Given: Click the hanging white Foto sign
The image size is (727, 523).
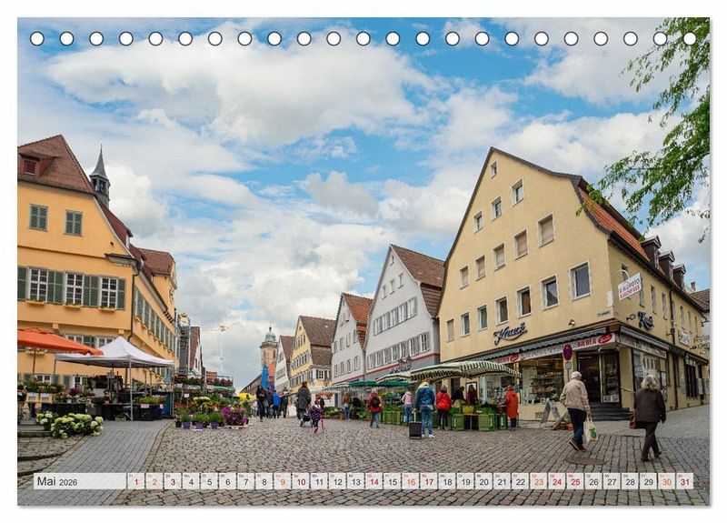Looking at the screenshot, I should click(x=629, y=287).
